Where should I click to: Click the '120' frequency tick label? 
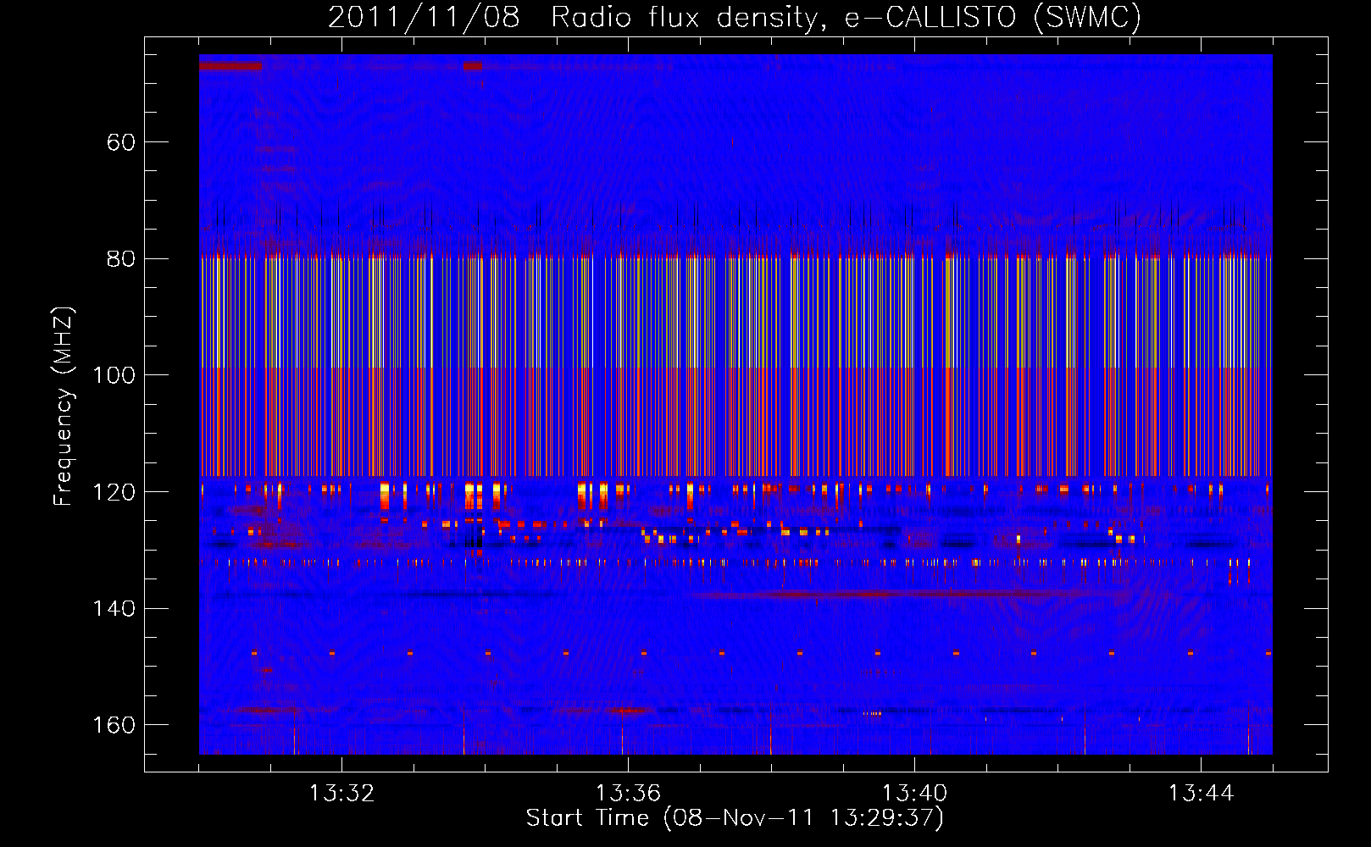click(114, 492)
